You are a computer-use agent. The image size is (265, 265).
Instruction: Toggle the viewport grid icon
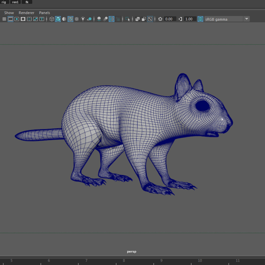click(x=4, y=19)
